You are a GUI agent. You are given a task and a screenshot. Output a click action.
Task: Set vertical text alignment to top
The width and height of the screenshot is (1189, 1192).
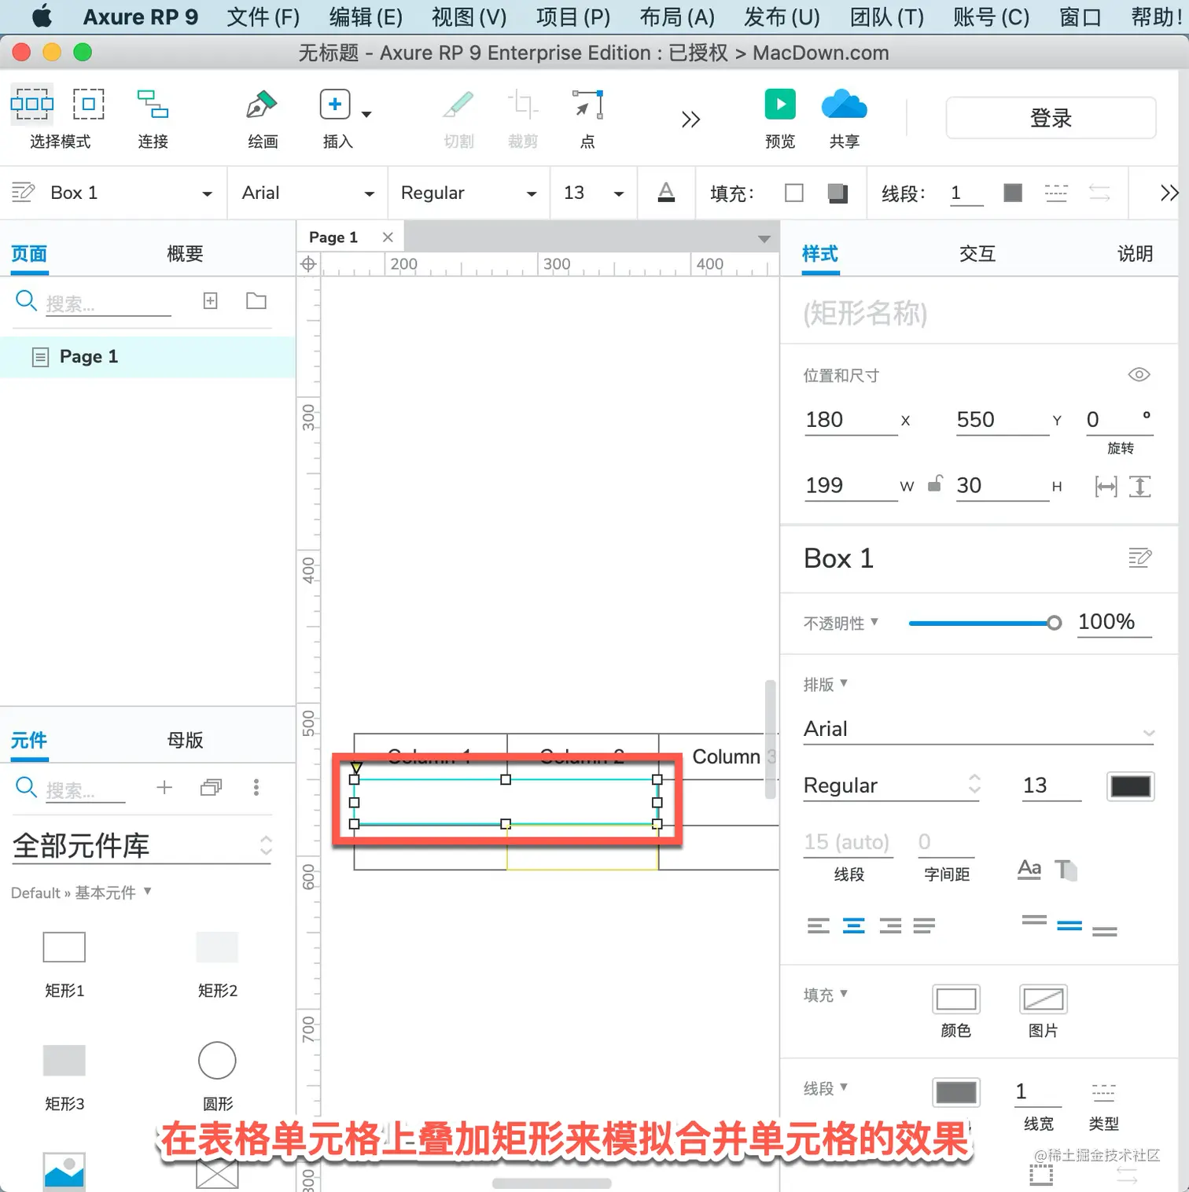tap(1034, 919)
